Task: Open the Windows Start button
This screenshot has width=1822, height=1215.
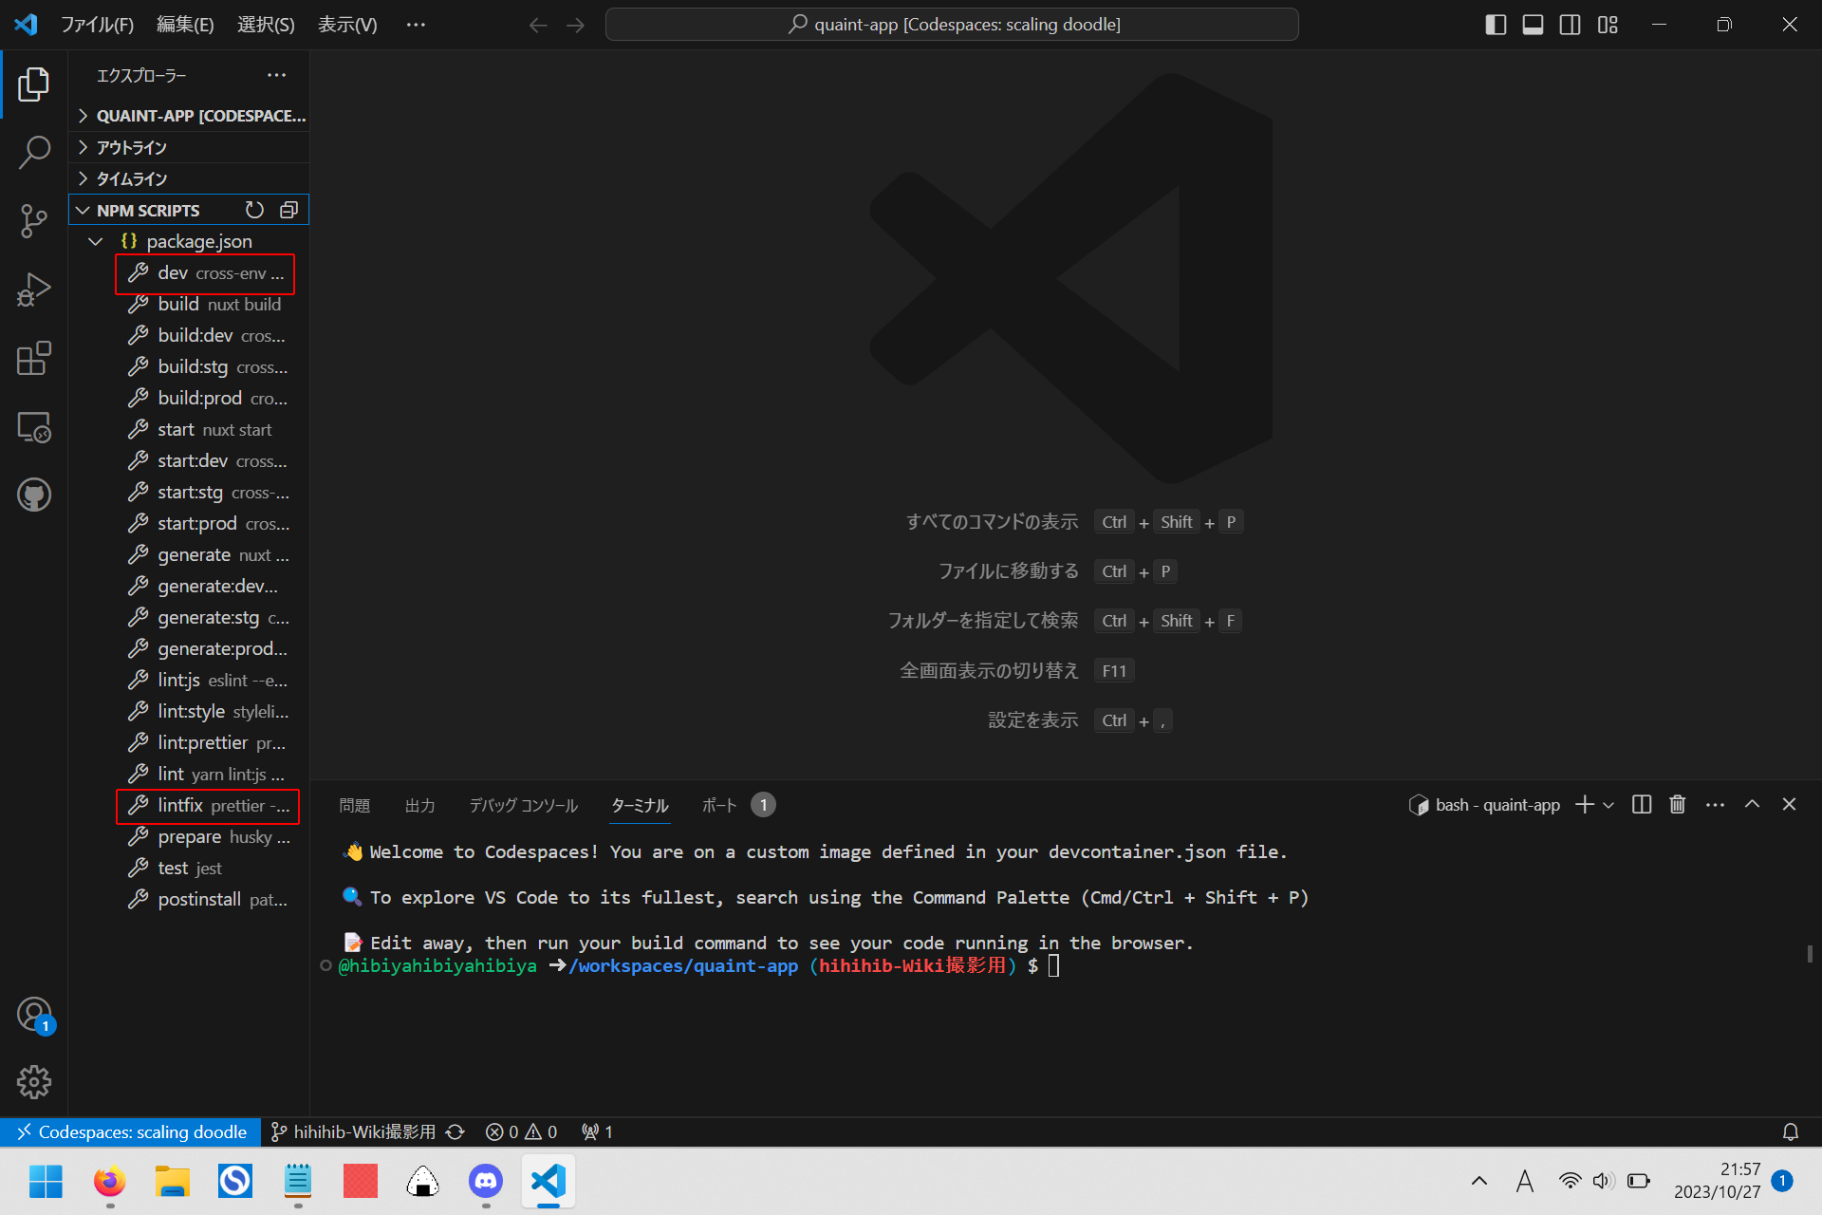Action: click(46, 1181)
